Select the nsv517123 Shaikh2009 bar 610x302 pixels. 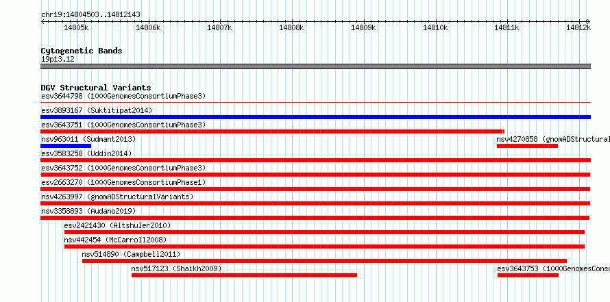coord(244,275)
